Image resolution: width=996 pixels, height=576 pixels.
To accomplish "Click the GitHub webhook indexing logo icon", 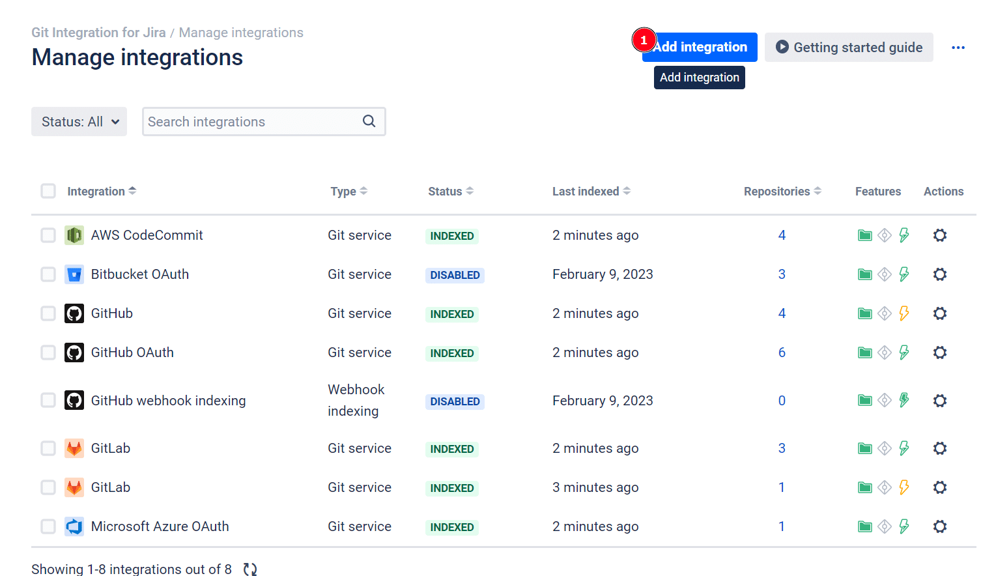I will coord(74,400).
